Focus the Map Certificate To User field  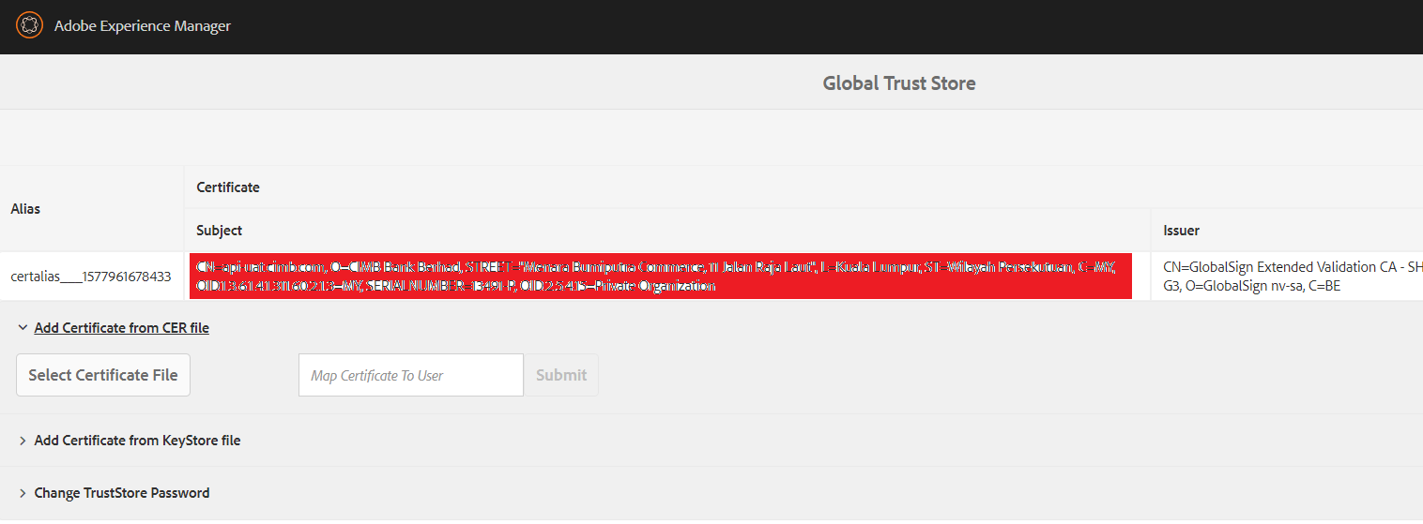[x=411, y=375]
